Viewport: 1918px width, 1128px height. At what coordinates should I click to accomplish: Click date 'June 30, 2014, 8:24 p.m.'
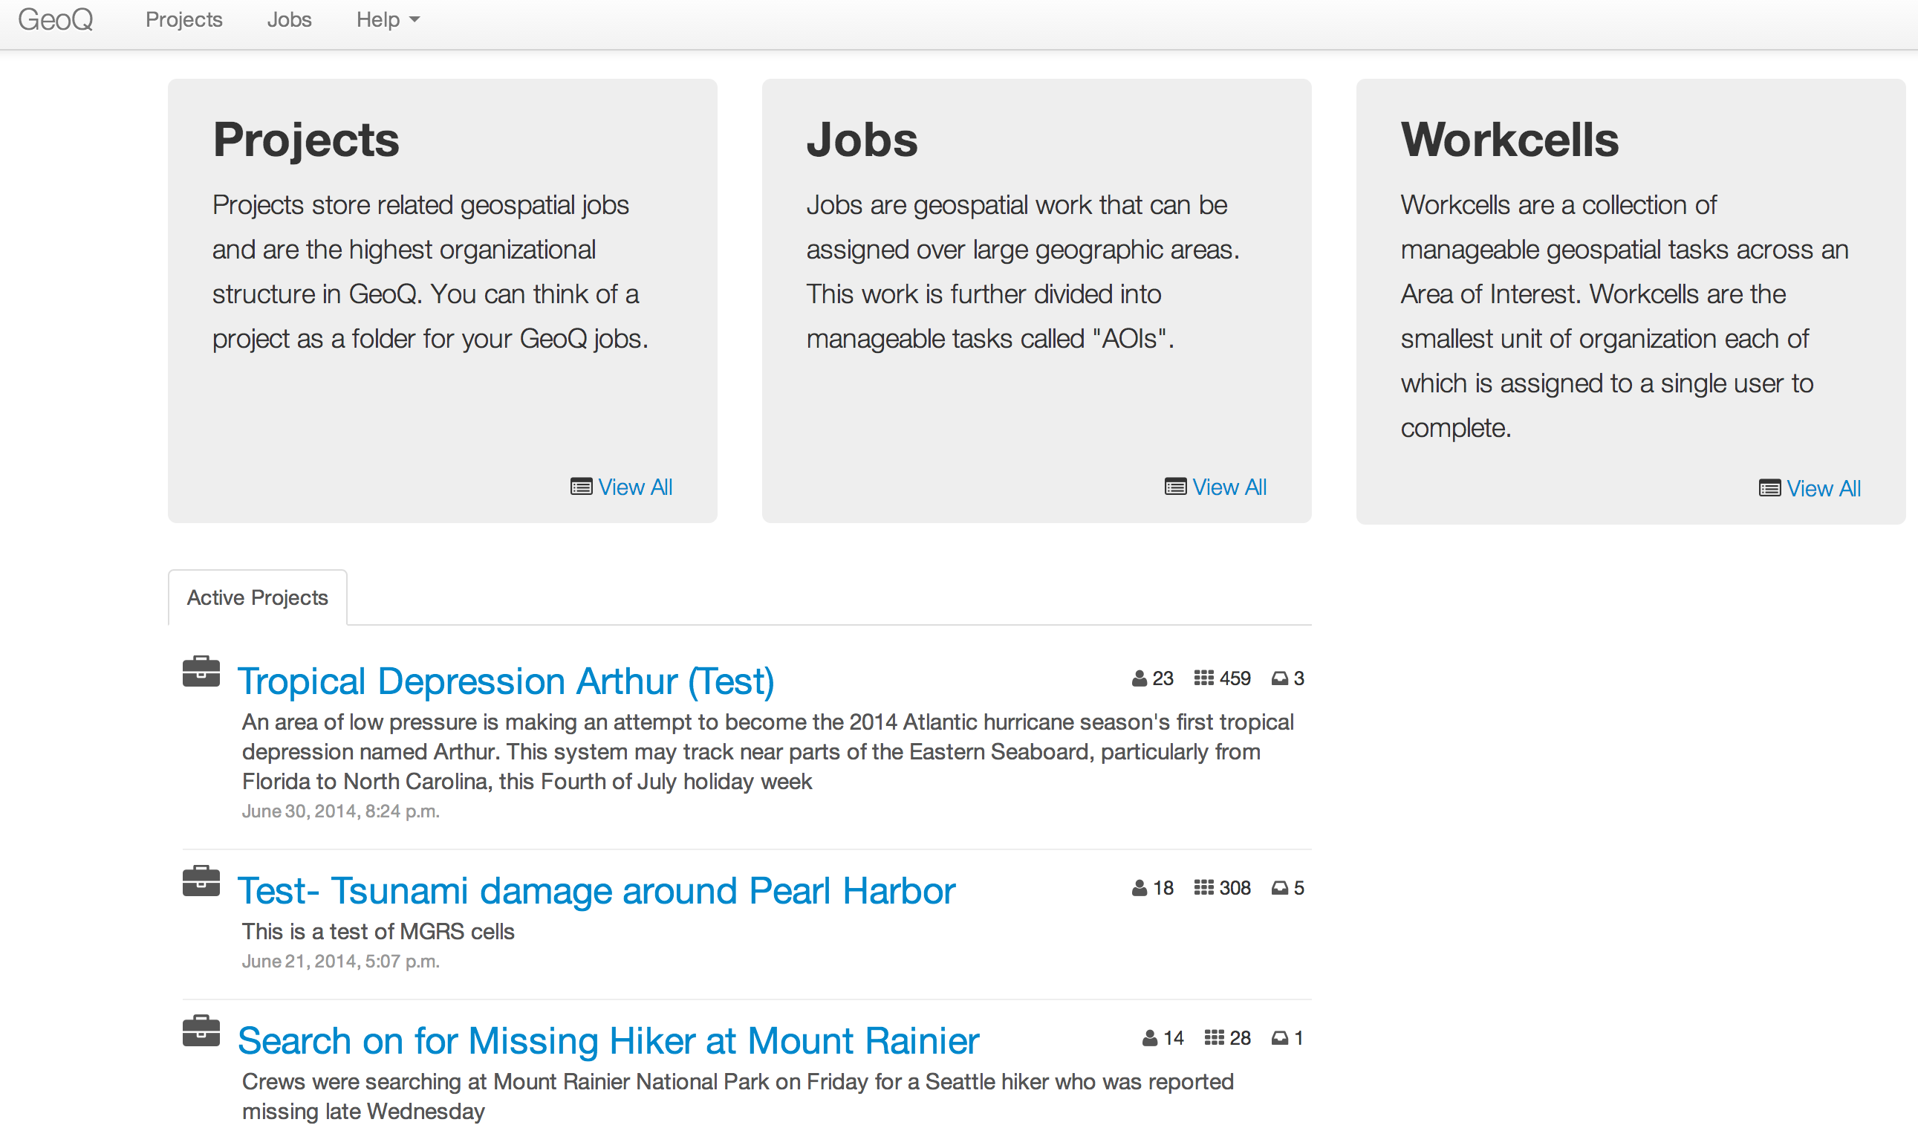tap(341, 811)
